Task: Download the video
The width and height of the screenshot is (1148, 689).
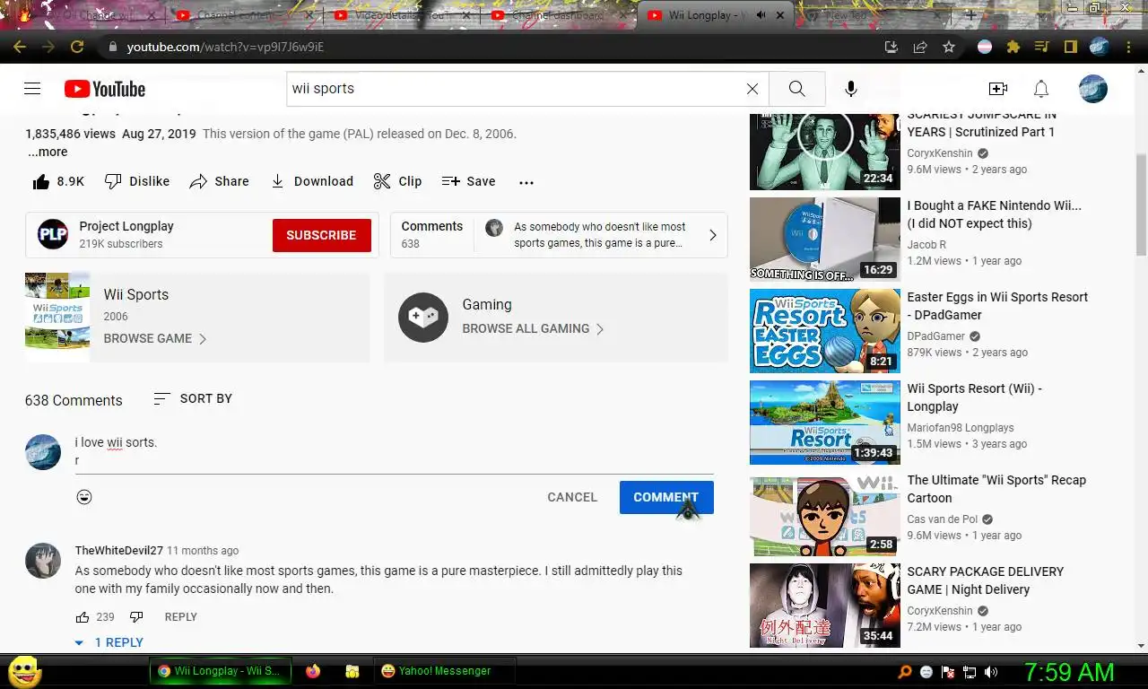Action: click(x=312, y=181)
